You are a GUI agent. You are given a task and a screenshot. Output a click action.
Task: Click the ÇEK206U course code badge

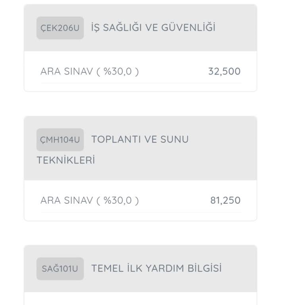pos(60,28)
